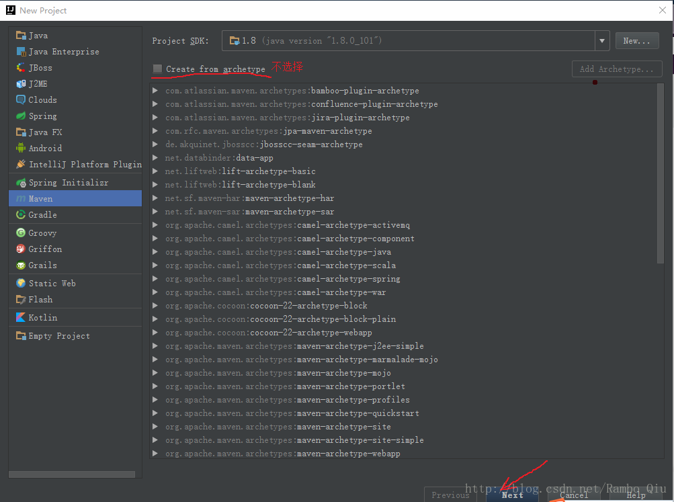Image resolution: width=674 pixels, height=502 pixels.
Task: Click the SDK folder icon in combo box
Action: [235, 41]
